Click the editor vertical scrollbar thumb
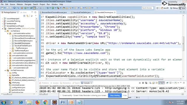Screen dimensions: 187x105 (x=183, y=44)
